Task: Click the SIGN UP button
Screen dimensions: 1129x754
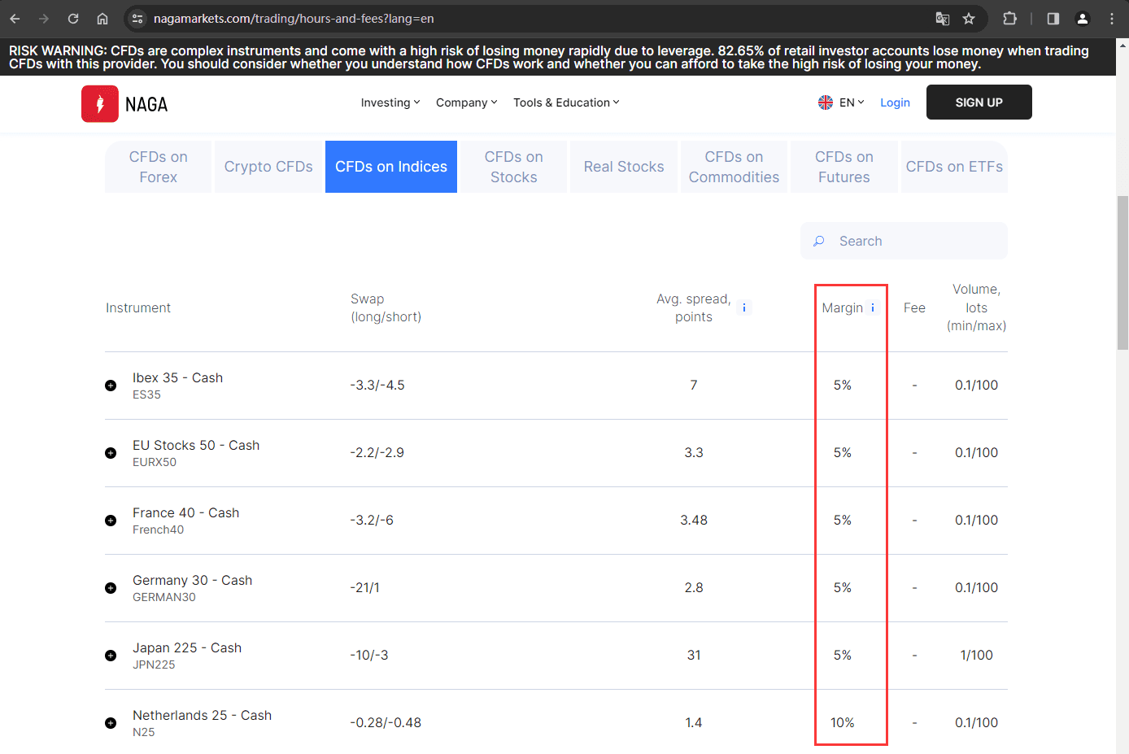Action: [x=979, y=102]
